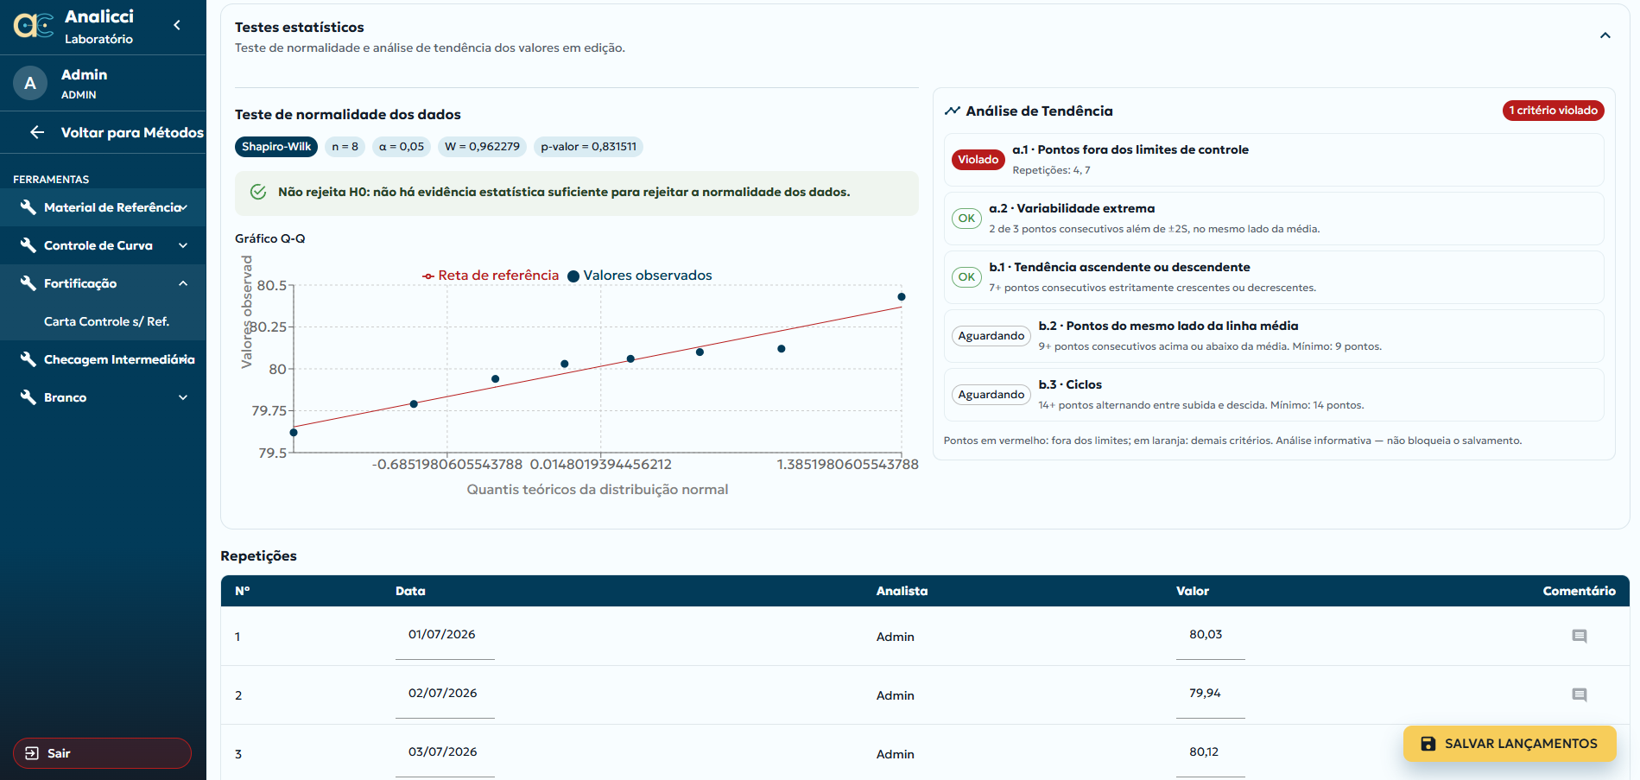The image size is (1640, 780).
Task: Click Aguardando badge for b.3 Ciclos
Action: click(x=991, y=395)
